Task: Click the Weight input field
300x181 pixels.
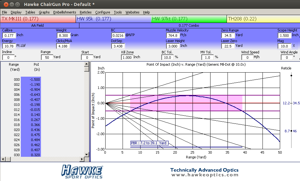Action: click(x=63, y=36)
